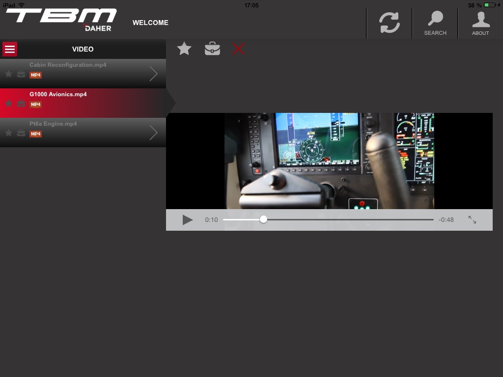The width and height of the screenshot is (503, 377).
Task: Tap the remaining time -0:48
Action: point(446,219)
